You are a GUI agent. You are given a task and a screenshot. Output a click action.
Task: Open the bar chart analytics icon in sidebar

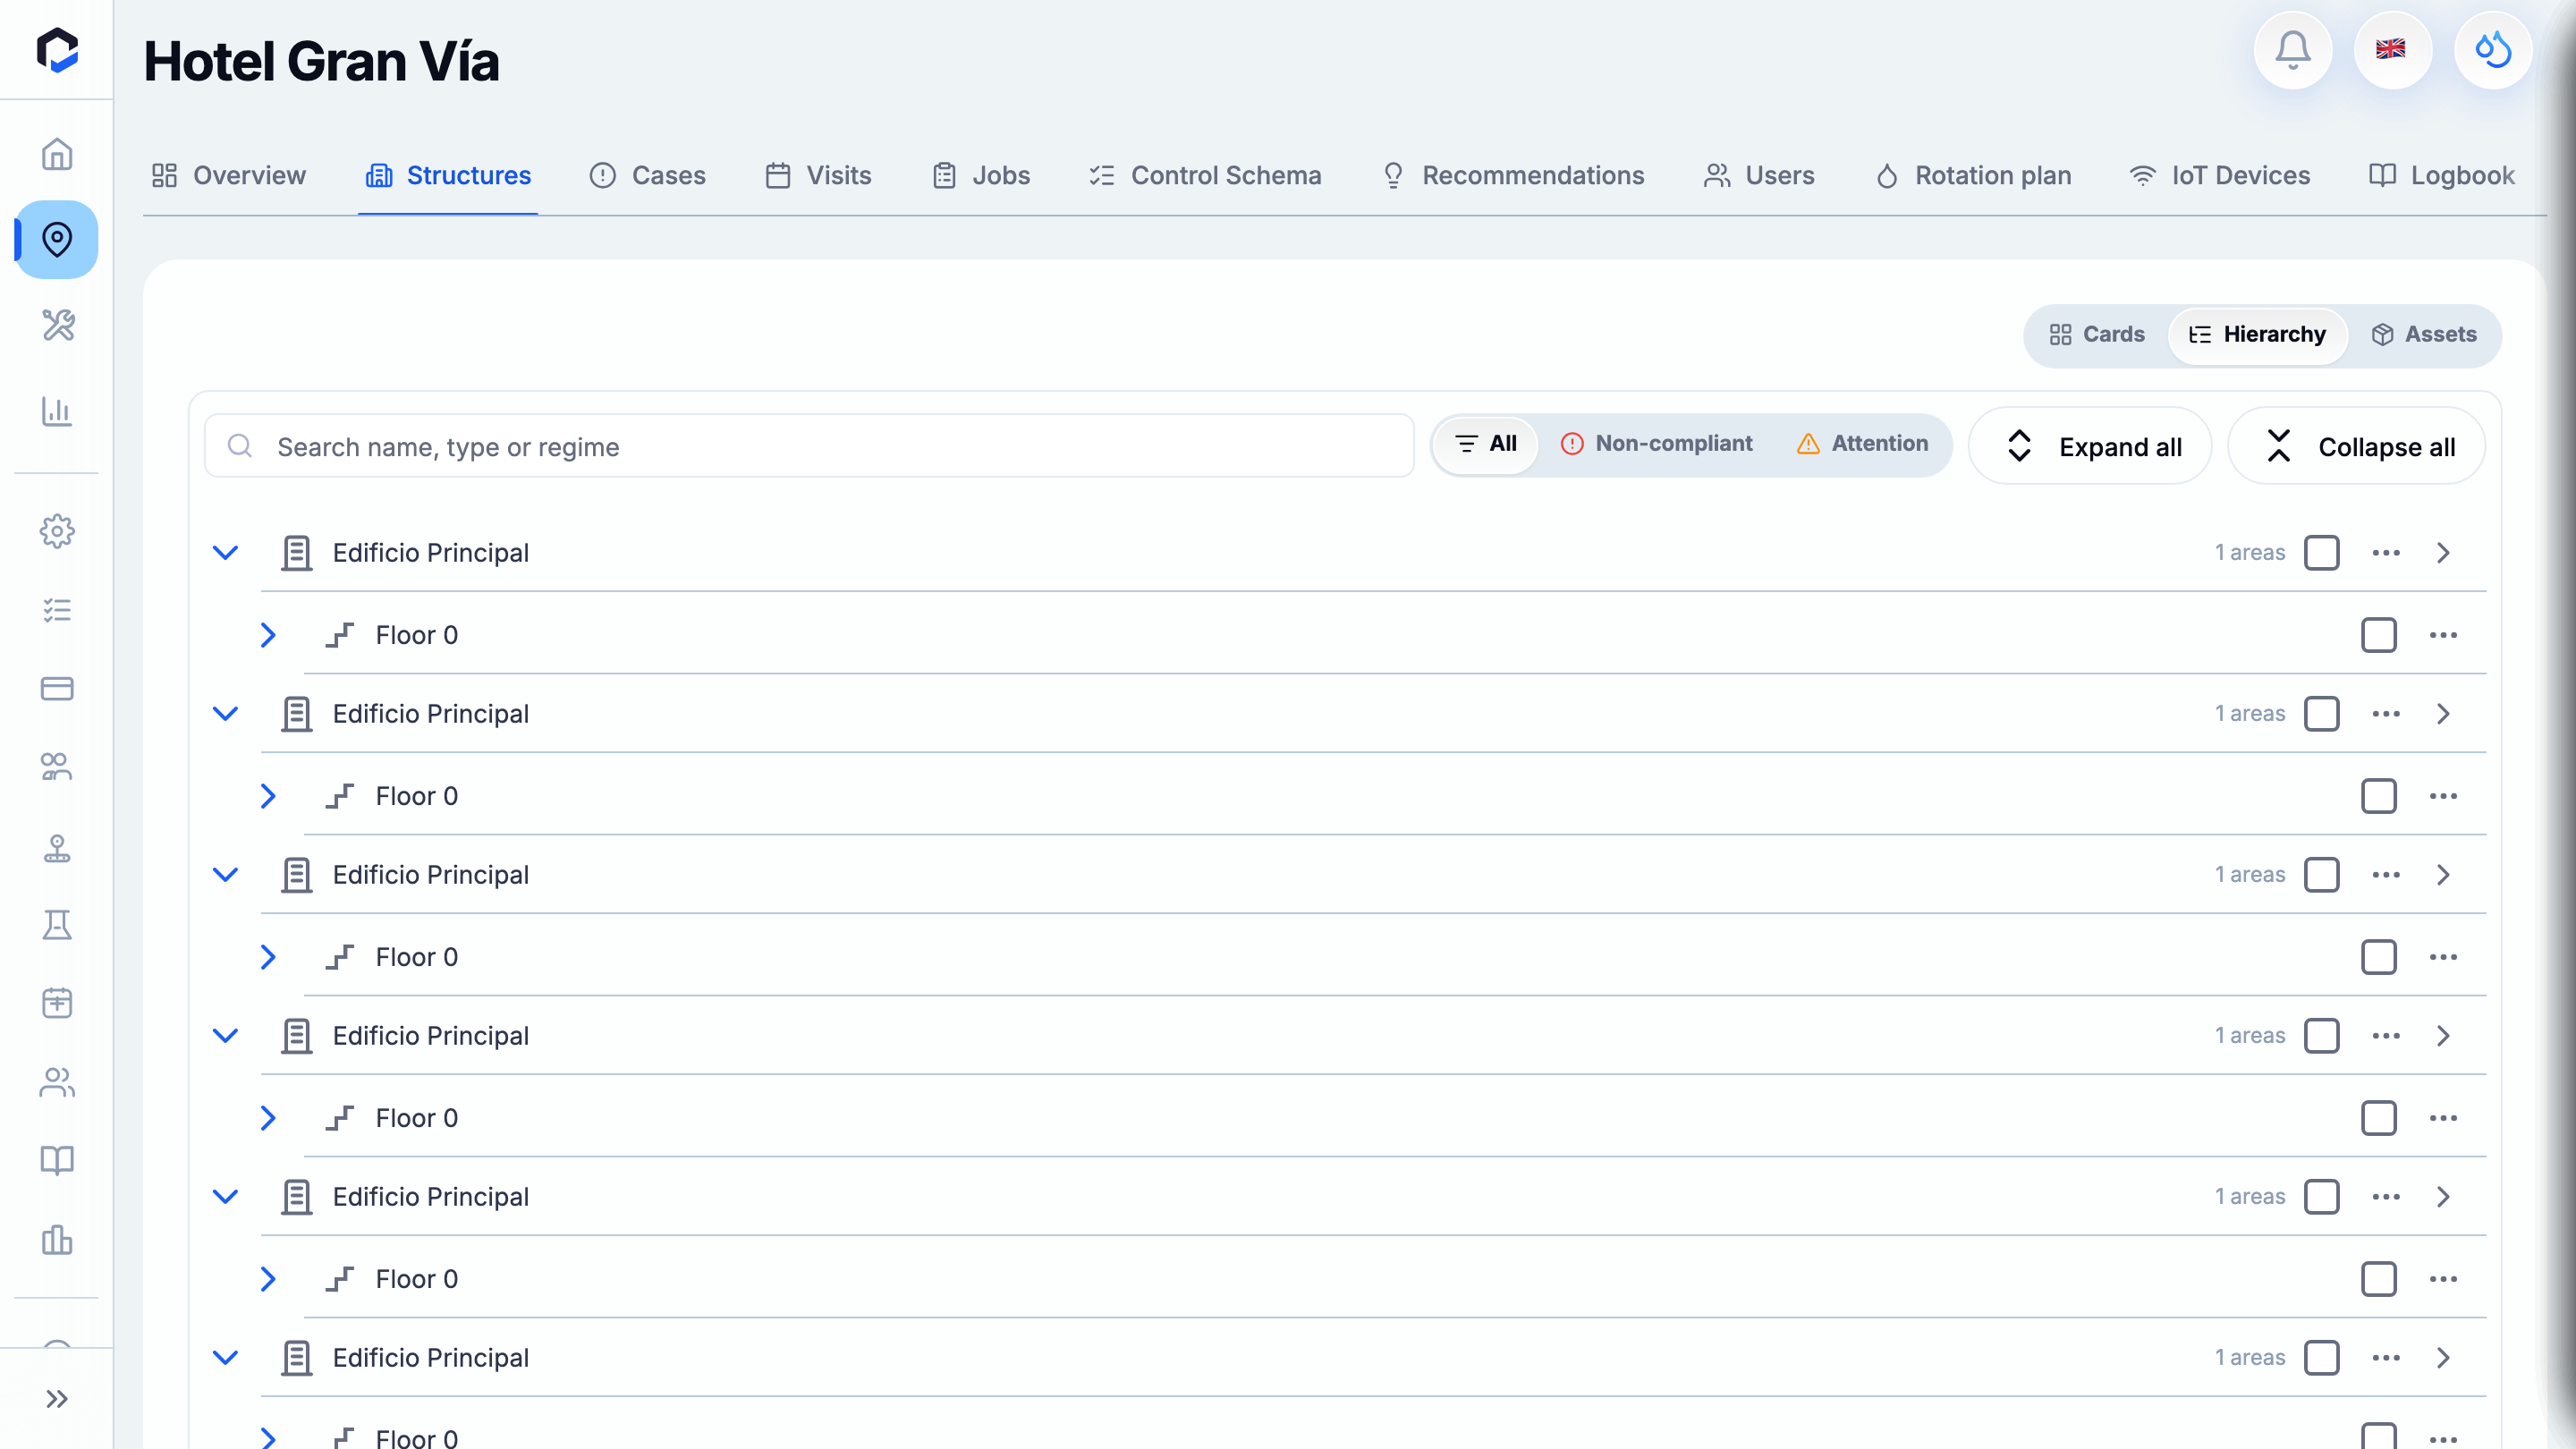pyautogui.click(x=57, y=411)
